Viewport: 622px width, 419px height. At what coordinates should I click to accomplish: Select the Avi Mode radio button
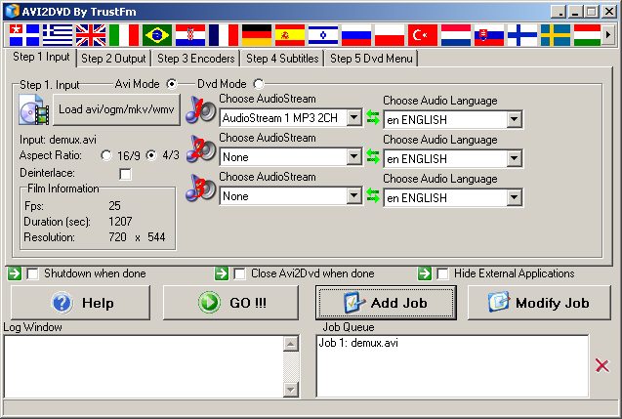(172, 84)
